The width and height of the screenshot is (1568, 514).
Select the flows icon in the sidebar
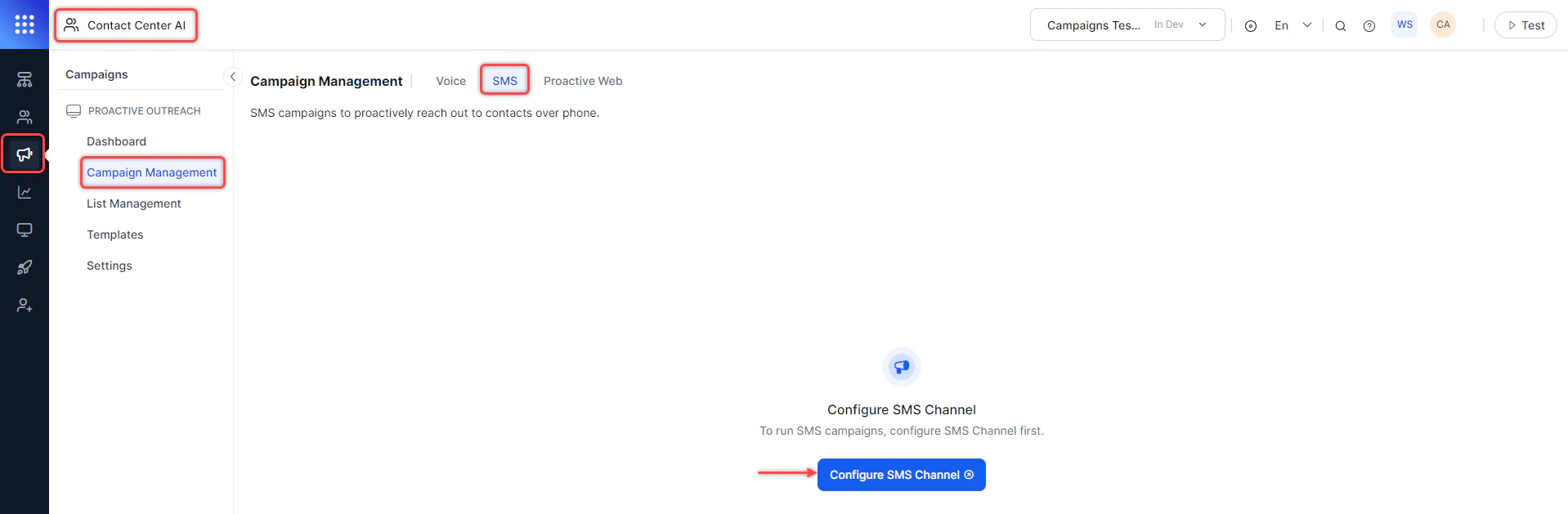coord(24,78)
